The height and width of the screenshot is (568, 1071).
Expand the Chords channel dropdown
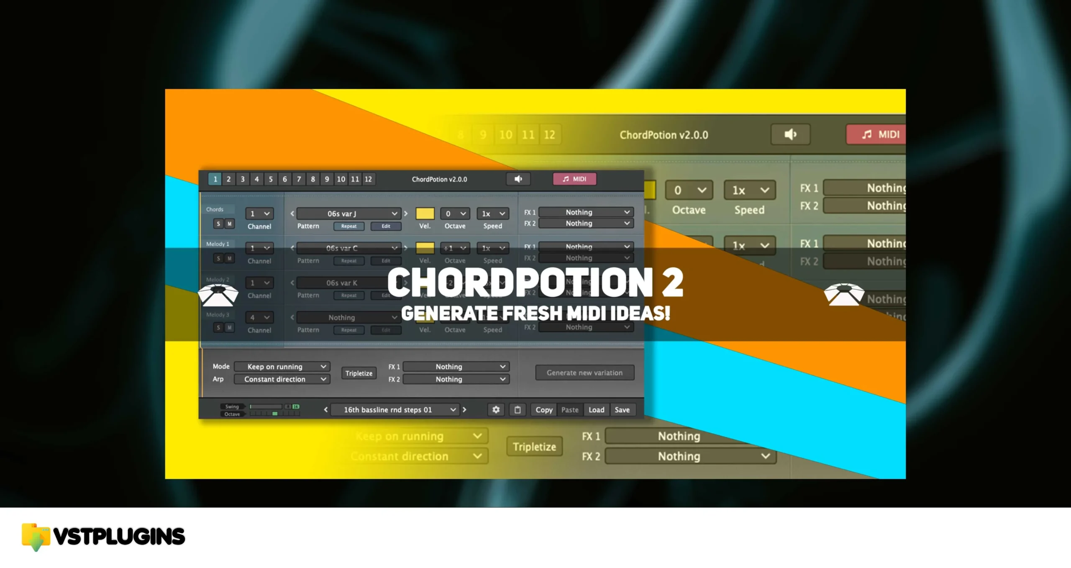[257, 213]
